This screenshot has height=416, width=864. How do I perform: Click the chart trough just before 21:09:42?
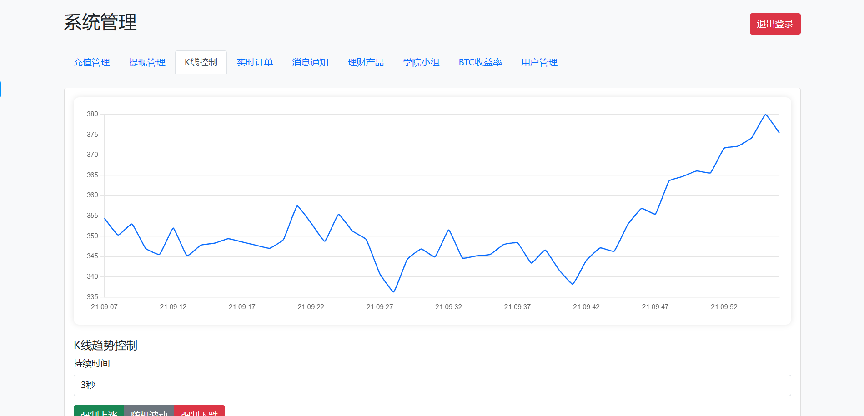click(573, 284)
